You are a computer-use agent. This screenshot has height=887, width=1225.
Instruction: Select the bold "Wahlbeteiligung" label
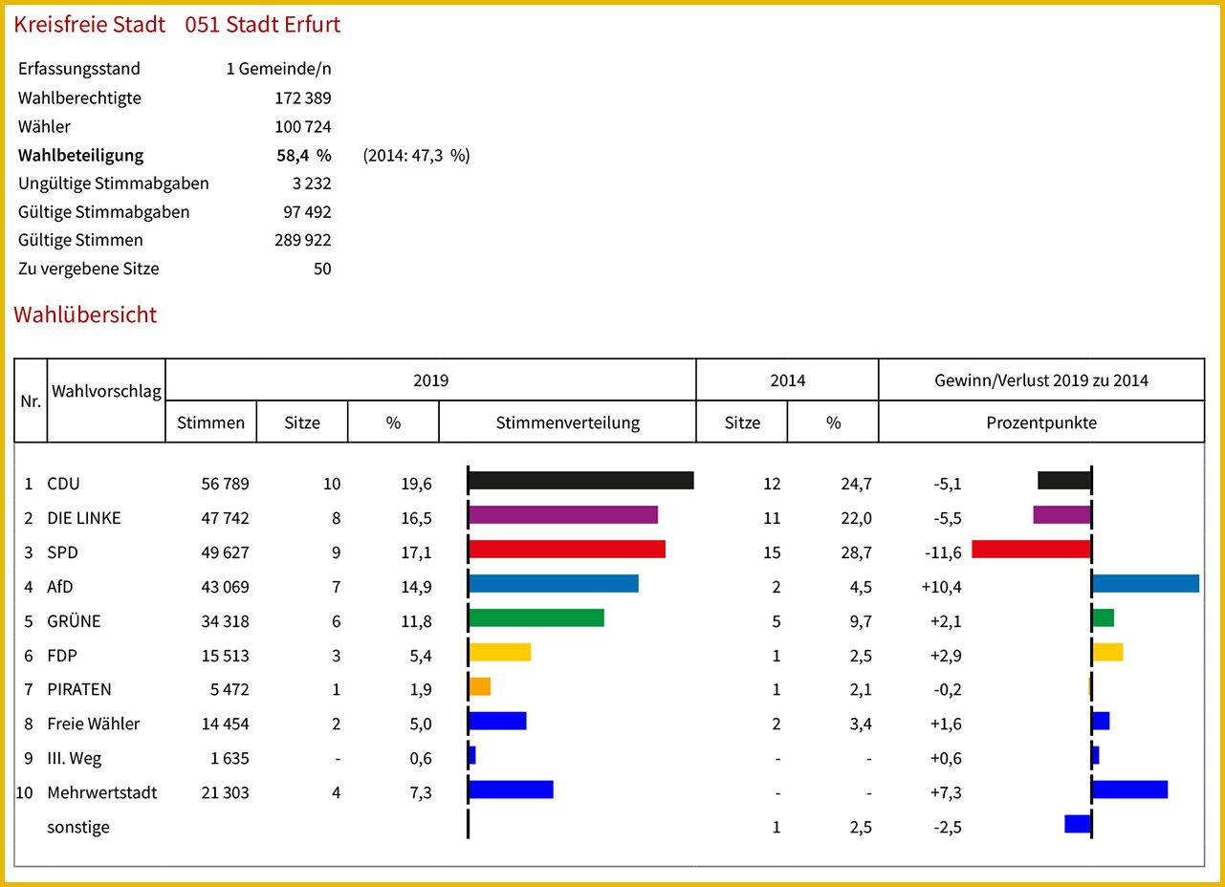pyautogui.click(x=80, y=155)
